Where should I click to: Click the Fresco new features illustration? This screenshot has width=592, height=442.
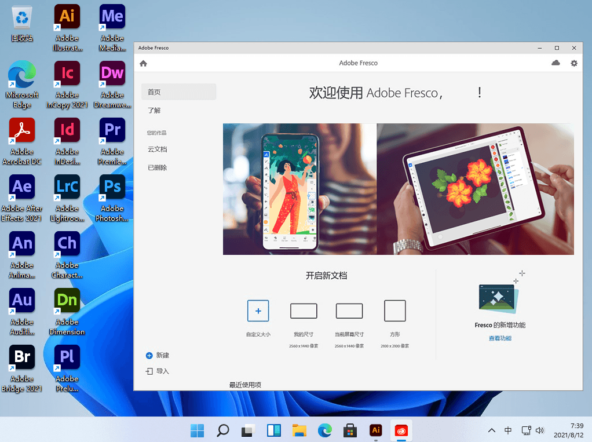coord(498,298)
